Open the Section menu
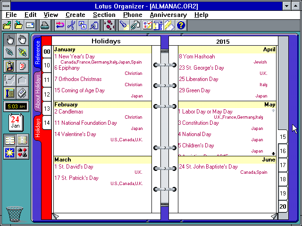302x226 pixels. click(x=104, y=15)
